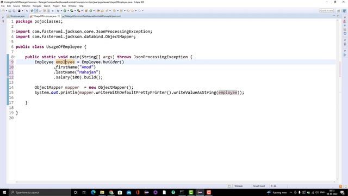The height and width of the screenshot is (196, 348).
Task: Open the Refactor menu
Action: (x=26, y=6)
